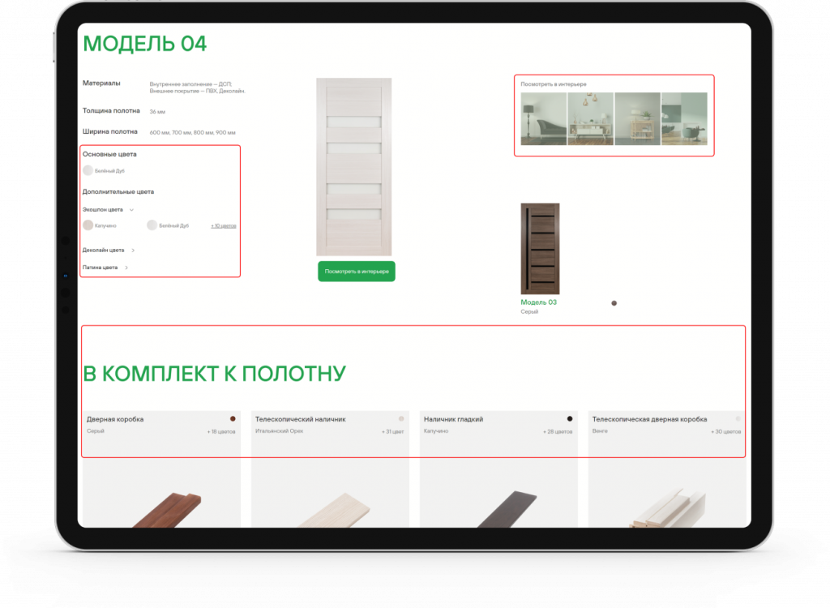Click the beige color dot on Телескопический наличник card

click(401, 419)
